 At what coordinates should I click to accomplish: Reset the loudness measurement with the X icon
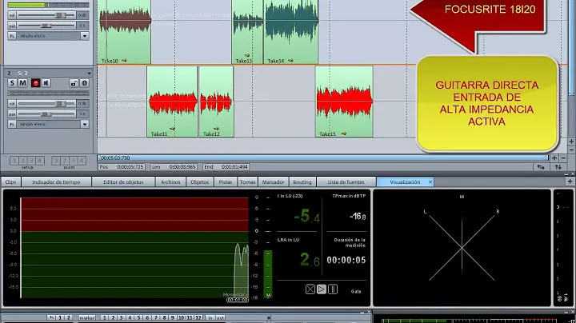(310, 289)
